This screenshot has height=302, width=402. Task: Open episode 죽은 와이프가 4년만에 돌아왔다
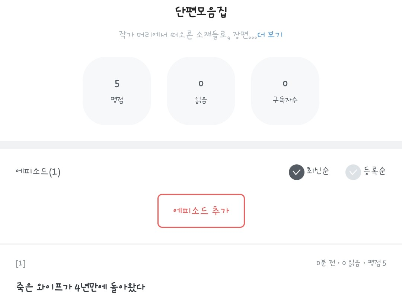[x=80, y=287]
